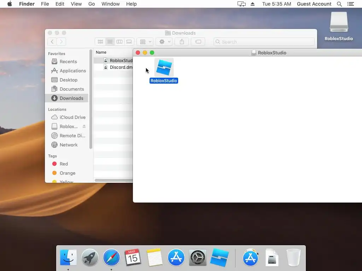Minimize the RobloxStudio window
This screenshot has height=271, width=362.
(x=145, y=53)
